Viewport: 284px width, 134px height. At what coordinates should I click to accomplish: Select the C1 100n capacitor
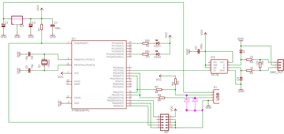[53, 26]
